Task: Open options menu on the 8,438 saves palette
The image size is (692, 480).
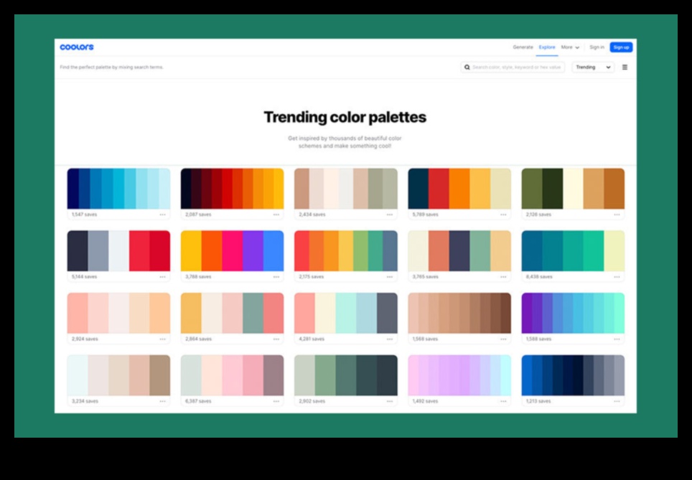Action: (x=617, y=276)
